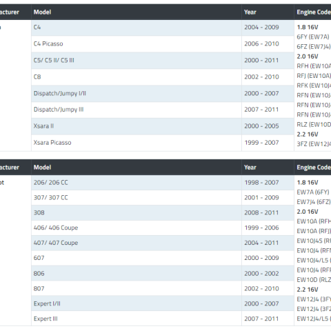This screenshot has height=331, width=331.
Task: Click Dispatch/Jumpy I/II model cell
Action: pos(137,94)
